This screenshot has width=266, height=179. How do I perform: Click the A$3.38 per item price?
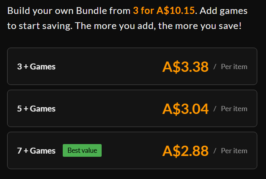[x=185, y=67]
